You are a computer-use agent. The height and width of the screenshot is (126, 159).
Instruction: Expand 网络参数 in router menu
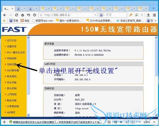[12, 58]
